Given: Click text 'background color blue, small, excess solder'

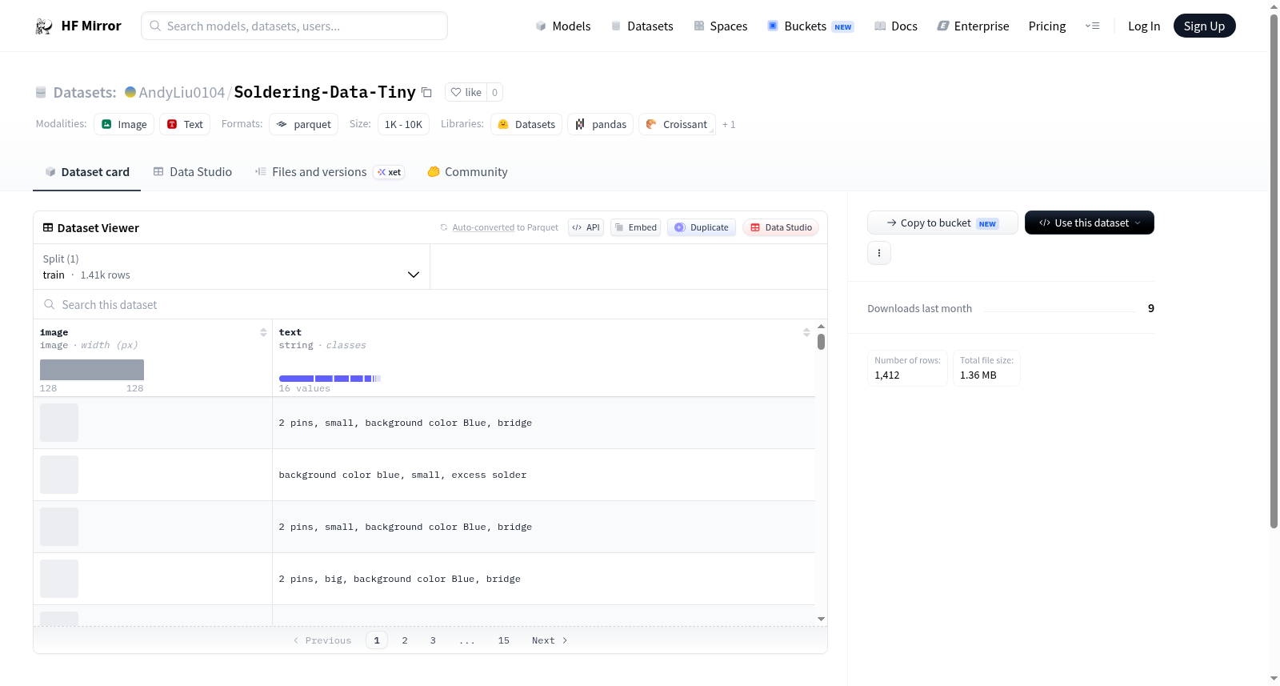Looking at the screenshot, I should [x=402, y=475].
